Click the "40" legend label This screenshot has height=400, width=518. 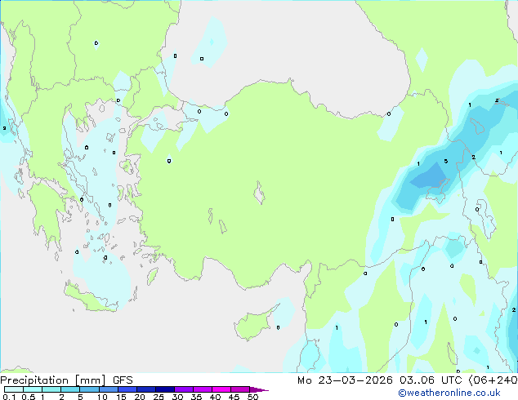point(215,397)
